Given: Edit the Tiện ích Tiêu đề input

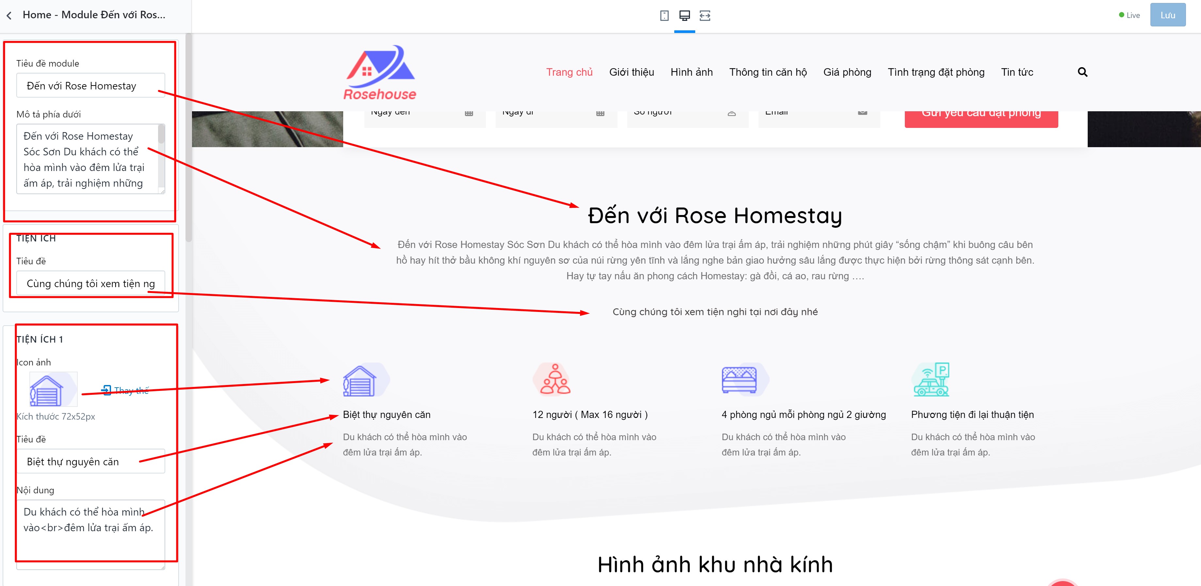Looking at the screenshot, I should pyautogui.click(x=90, y=283).
